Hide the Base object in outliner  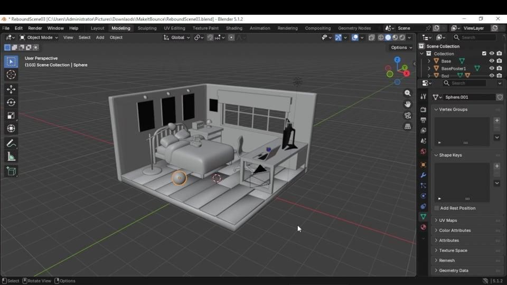(492, 61)
